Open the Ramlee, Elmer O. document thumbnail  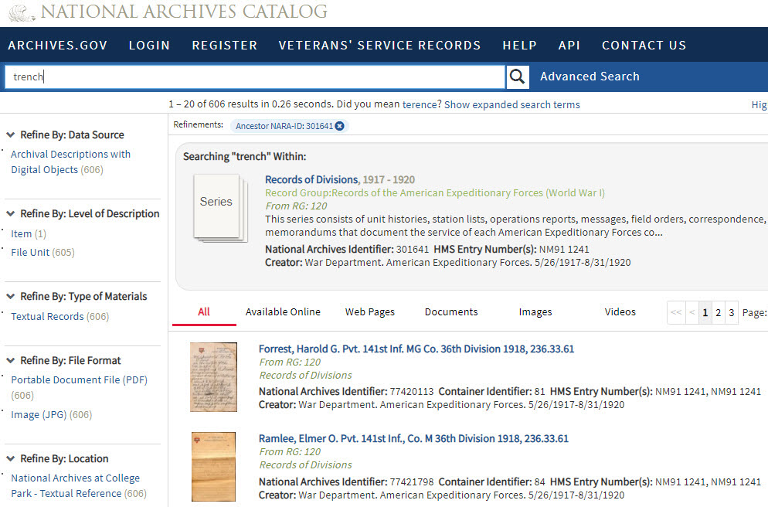coord(213,467)
